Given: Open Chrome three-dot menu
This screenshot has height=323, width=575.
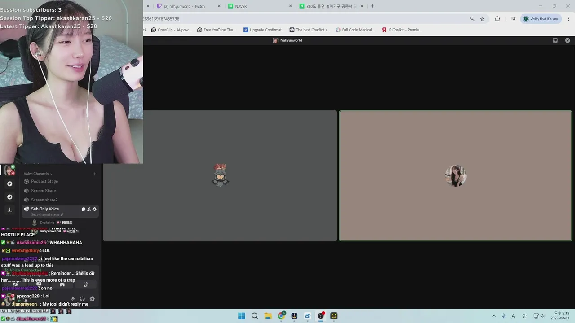Looking at the screenshot, I should click(568, 19).
